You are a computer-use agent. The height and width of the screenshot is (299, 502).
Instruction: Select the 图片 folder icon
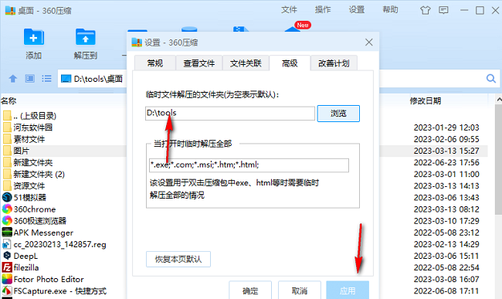[x=7, y=151]
